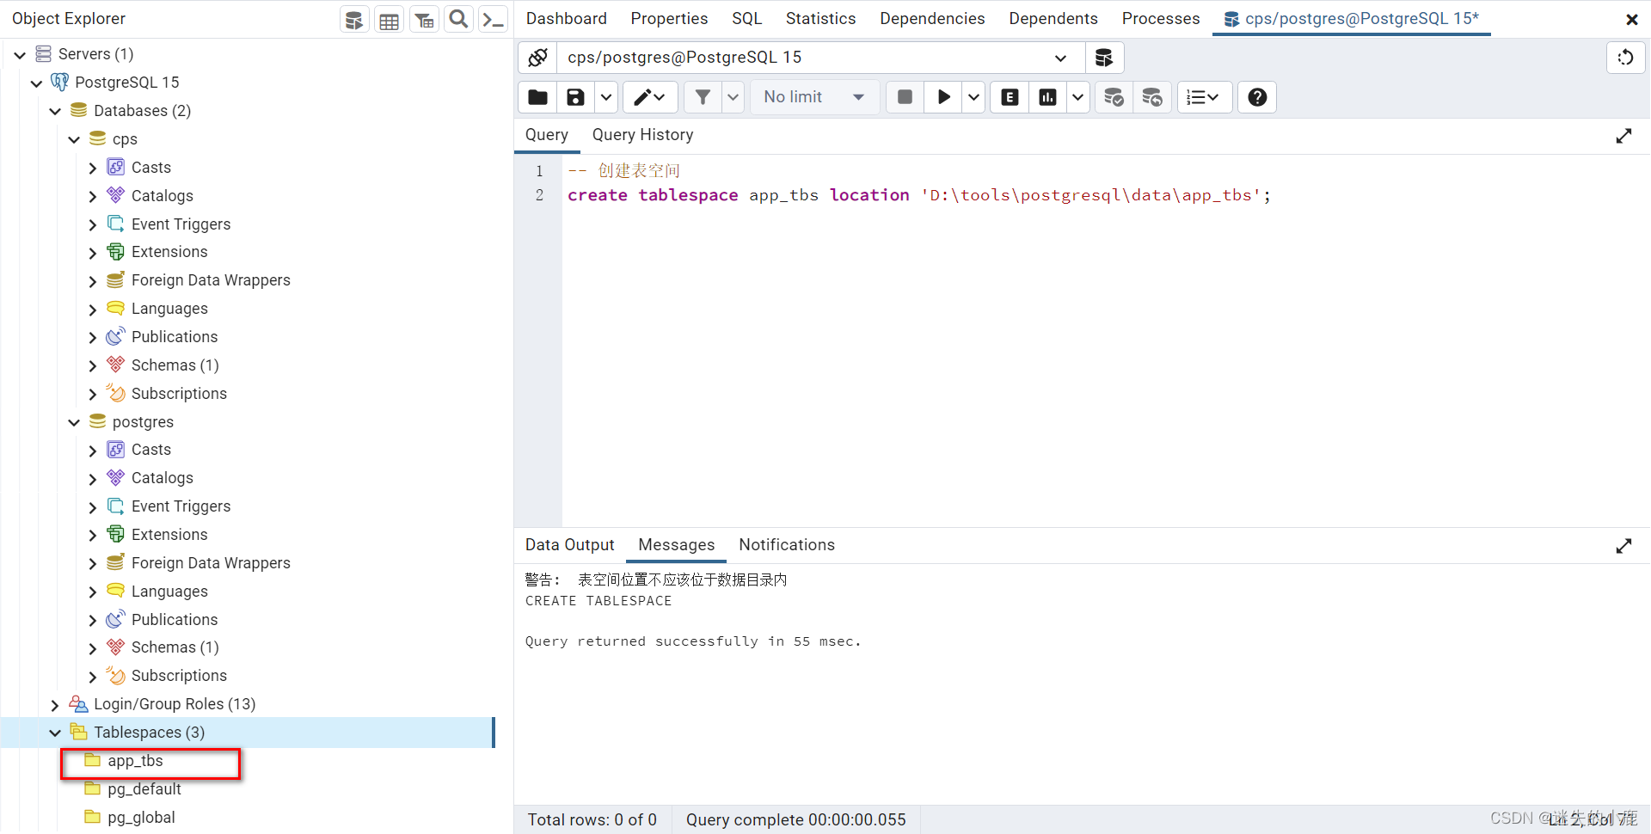Click the Explain Analyze chart icon
Image resolution: width=1651 pixels, height=834 pixels.
[x=1047, y=97]
